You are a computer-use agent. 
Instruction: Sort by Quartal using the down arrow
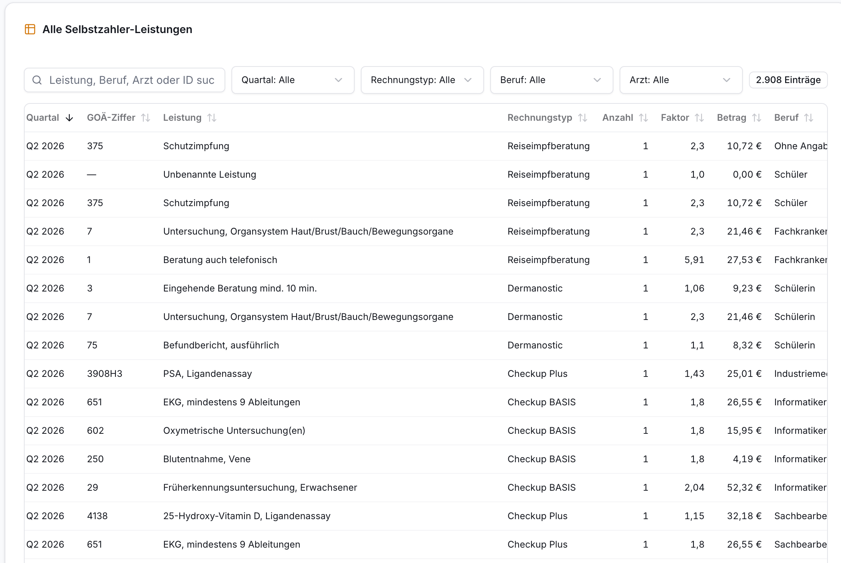(69, 118)
